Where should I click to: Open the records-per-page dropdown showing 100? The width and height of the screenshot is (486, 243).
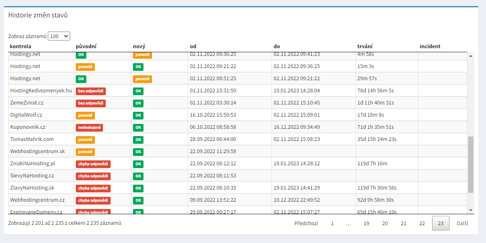(x=59, y=36)
